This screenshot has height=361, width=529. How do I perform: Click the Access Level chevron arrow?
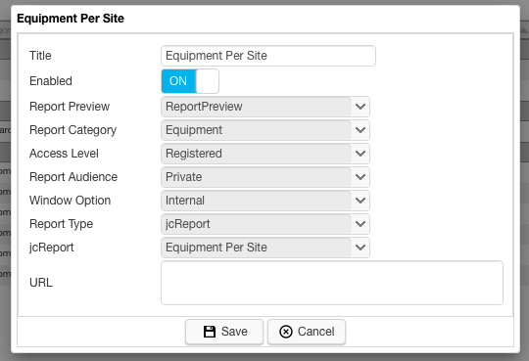pos(361,154)
